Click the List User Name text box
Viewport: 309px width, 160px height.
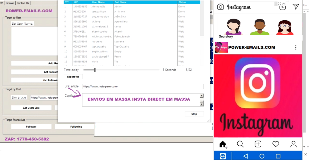coord(35,41)
